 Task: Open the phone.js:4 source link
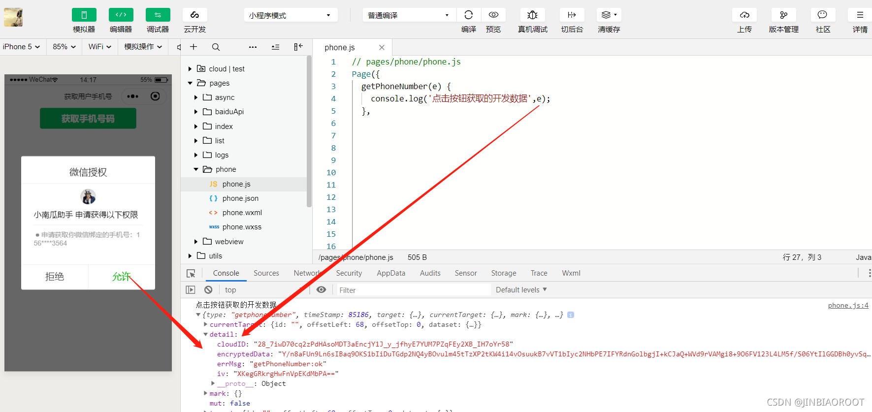tap(848, 306)
